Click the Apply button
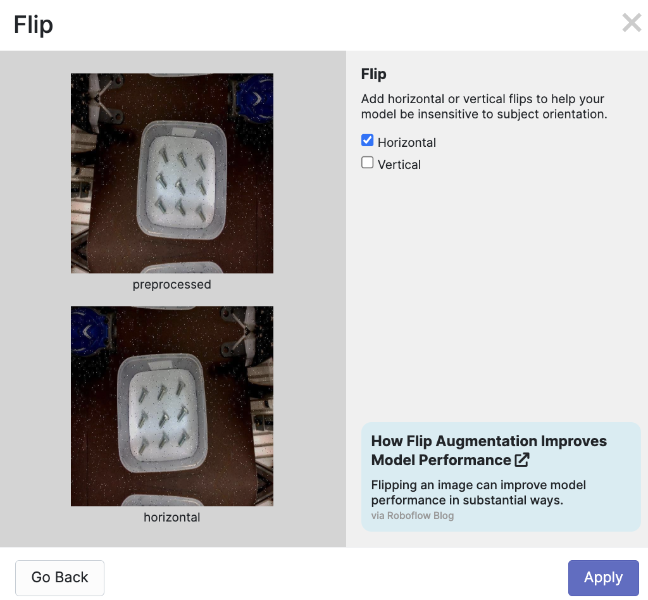The width and height of the screenshot is (648, 600). tap(602, 577)
